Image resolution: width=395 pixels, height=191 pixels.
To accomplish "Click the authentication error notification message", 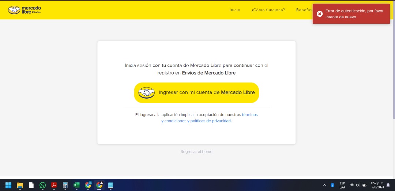I will click(351, 14).
